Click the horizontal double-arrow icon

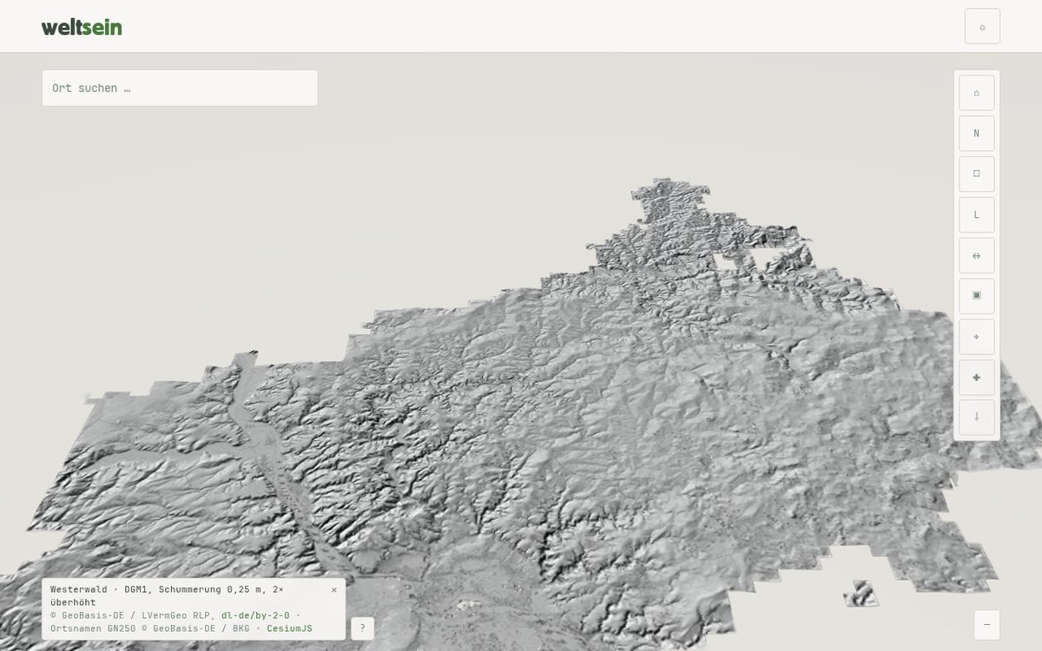(976, 255)
